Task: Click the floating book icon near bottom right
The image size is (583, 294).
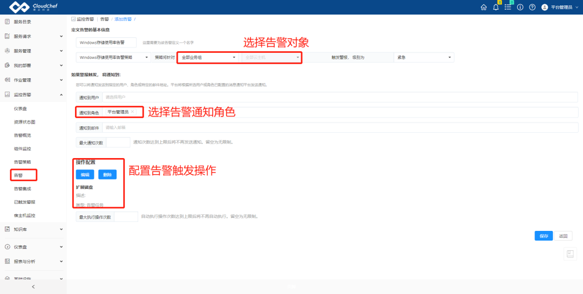Action: (x=570, y=254)
